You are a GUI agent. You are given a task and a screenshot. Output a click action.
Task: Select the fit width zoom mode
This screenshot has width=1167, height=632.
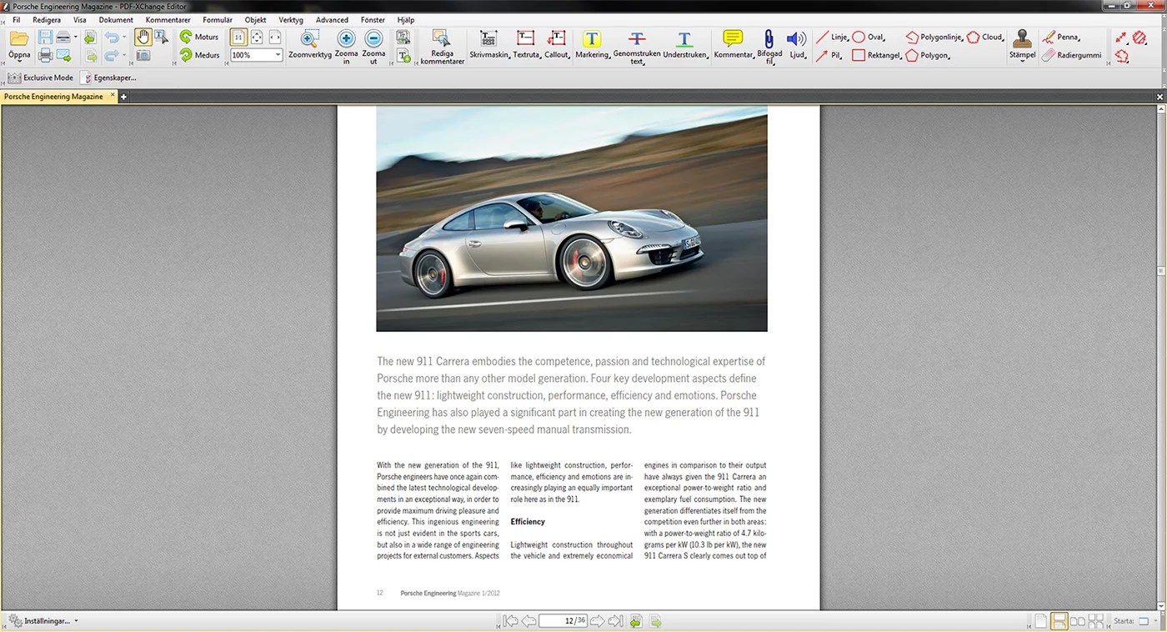[275, 37]
